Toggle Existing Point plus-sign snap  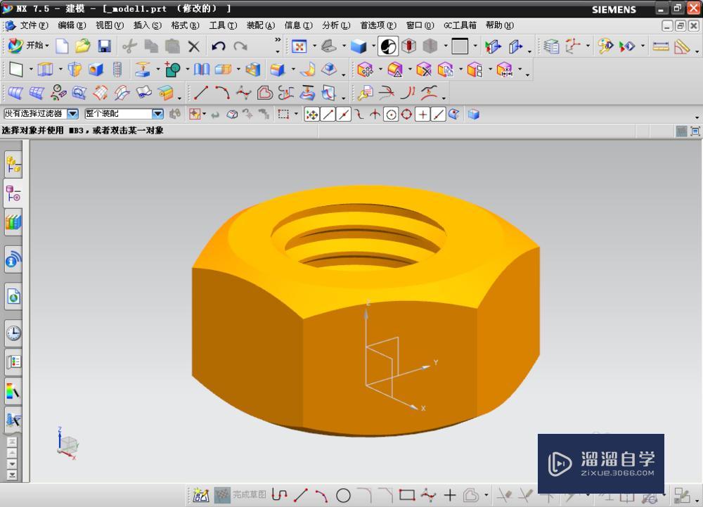pos(423,115)
